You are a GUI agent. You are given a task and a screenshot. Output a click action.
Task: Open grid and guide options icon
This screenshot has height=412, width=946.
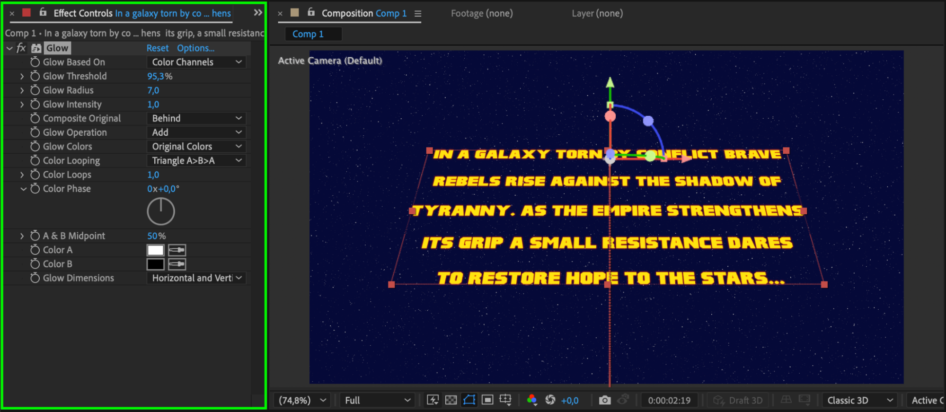click(x=505, y=400)
